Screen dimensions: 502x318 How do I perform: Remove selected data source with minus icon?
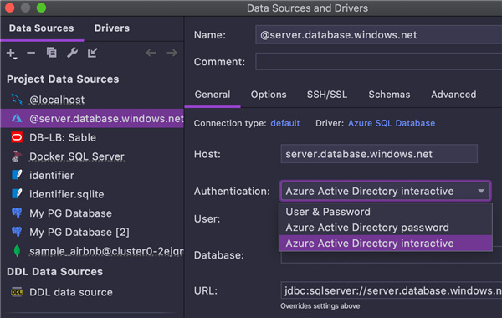point(31,53)
